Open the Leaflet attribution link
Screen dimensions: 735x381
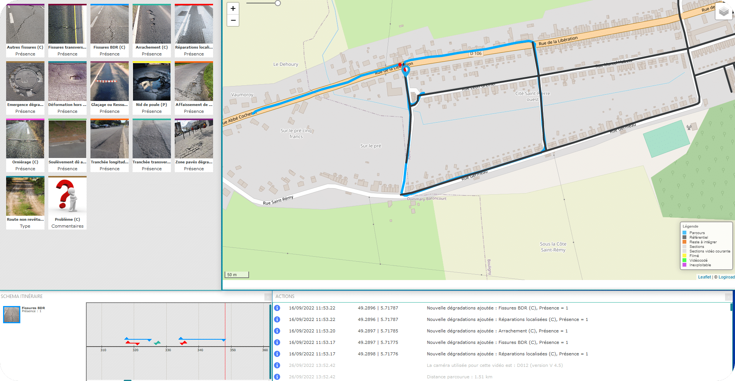[704, 277]
